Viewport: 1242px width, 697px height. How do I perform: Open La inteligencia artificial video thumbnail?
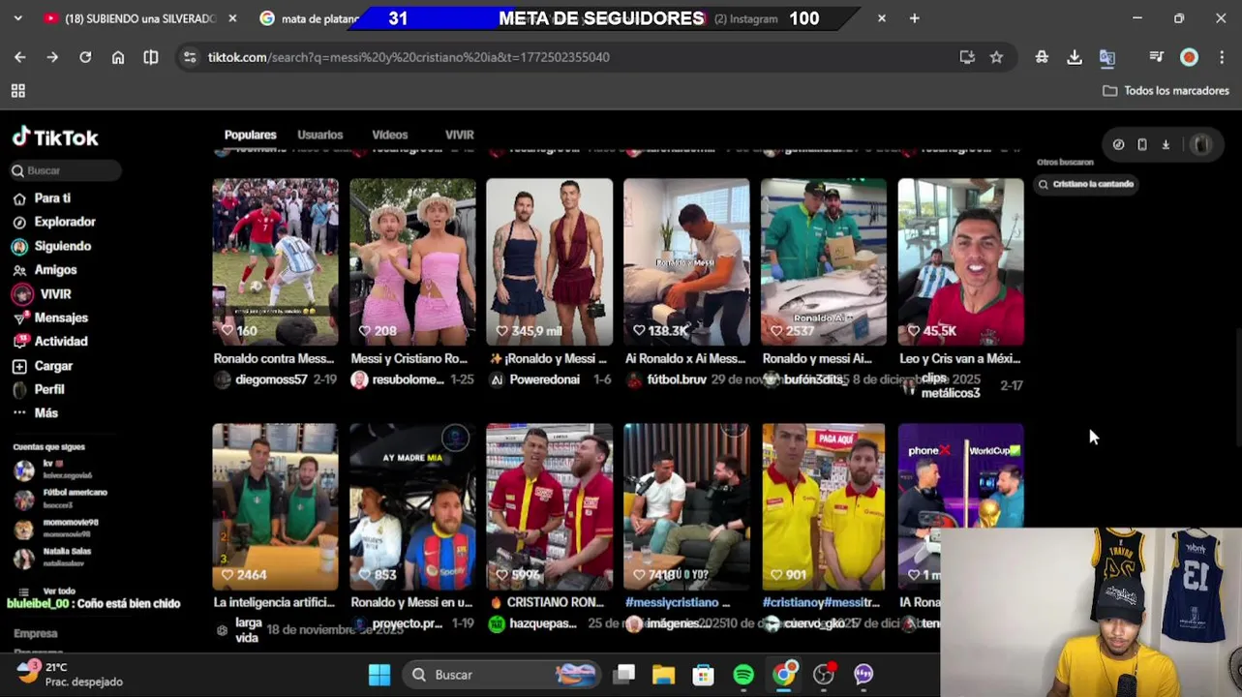pos(276,506)
